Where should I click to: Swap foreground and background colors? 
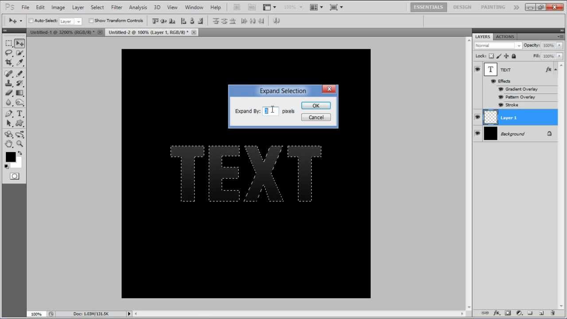click(19, 153)
